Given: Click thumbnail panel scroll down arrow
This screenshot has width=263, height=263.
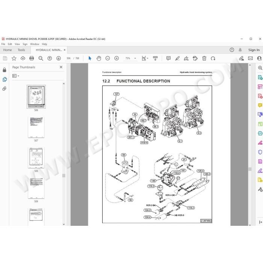Looking at the screenshot, I should (64, 224).
